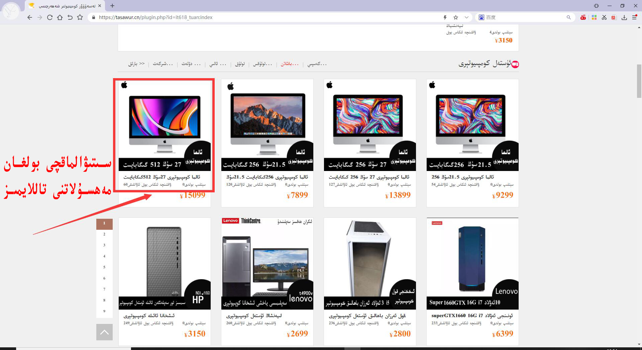The height and width of the screenshot is (350, 642).
Task: Reload the page with the refresh icon
Action: (x=50, y=17)
